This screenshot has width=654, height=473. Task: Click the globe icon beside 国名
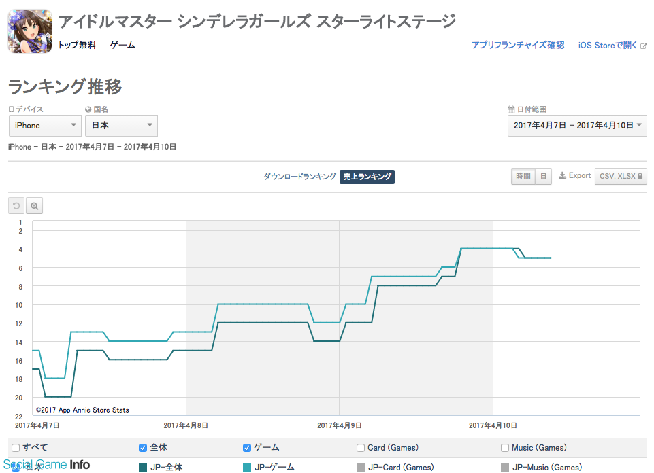click(88, 109)
